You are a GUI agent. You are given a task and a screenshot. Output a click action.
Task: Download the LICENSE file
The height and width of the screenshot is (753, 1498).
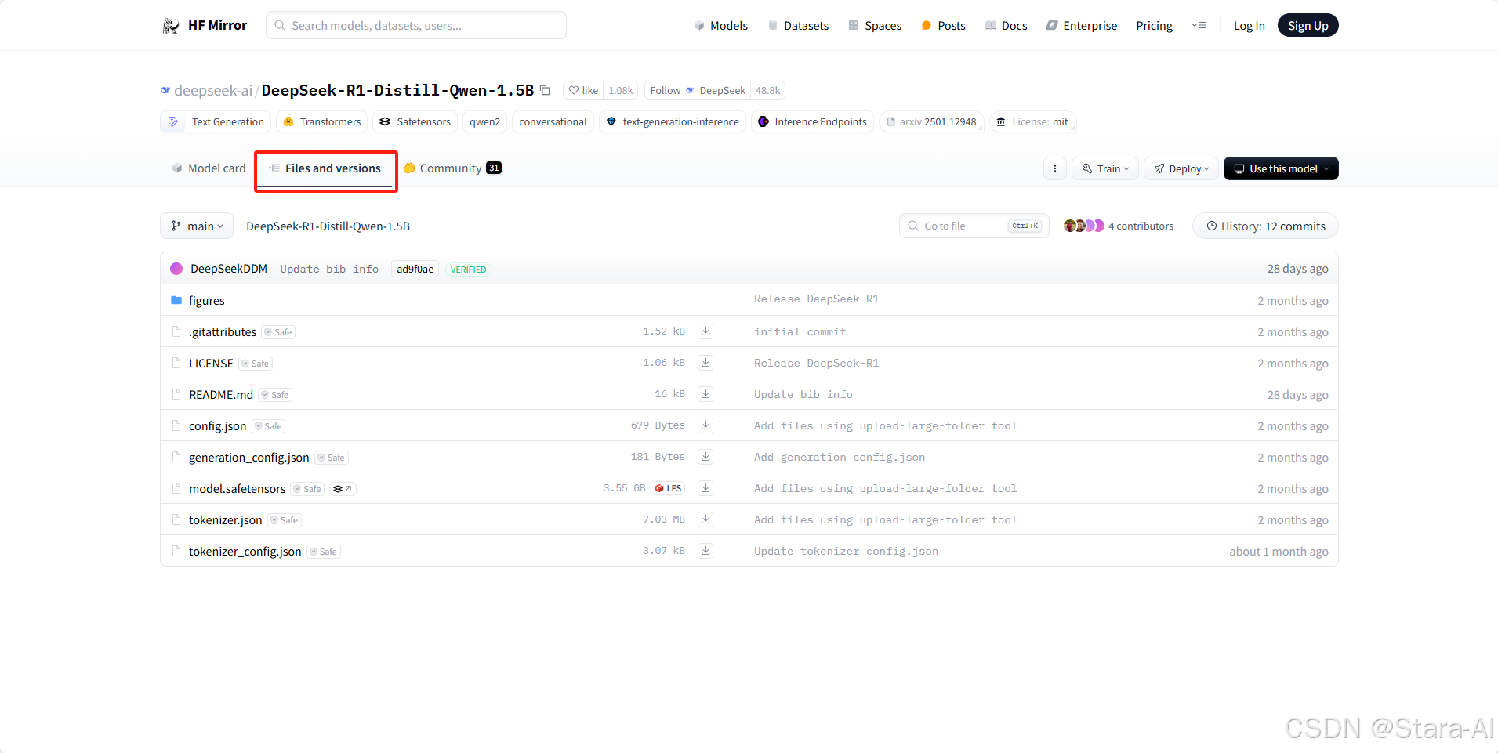[705, 363]
